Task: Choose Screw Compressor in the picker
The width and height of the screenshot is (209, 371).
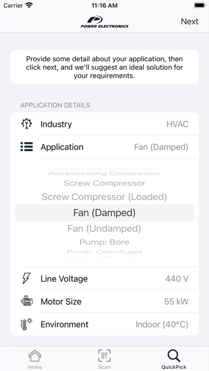Action: 104,183
